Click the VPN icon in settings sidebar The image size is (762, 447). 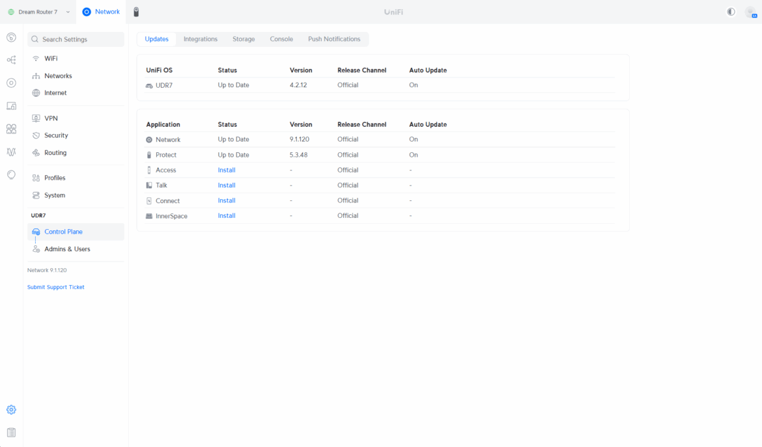[36, 118]
